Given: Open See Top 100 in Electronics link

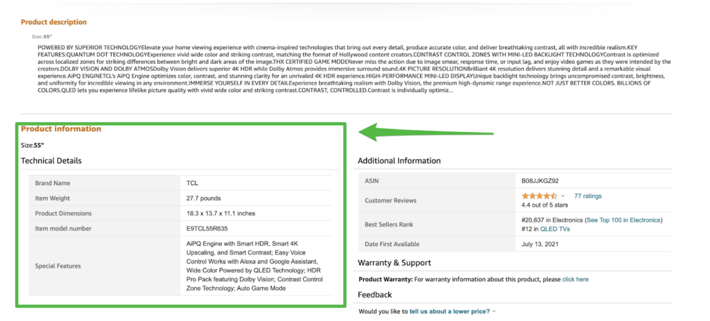Looking at the screenshot, I should coord(623,220).
